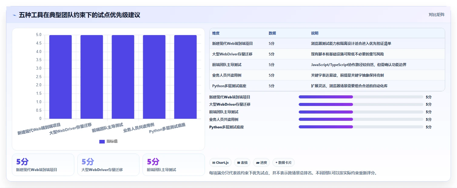Viewport: 457px width, 188px height.
Task: Click description 扩展灵活，浏览器场景需要组合合适的自动化库
Action: coord(349,86)
